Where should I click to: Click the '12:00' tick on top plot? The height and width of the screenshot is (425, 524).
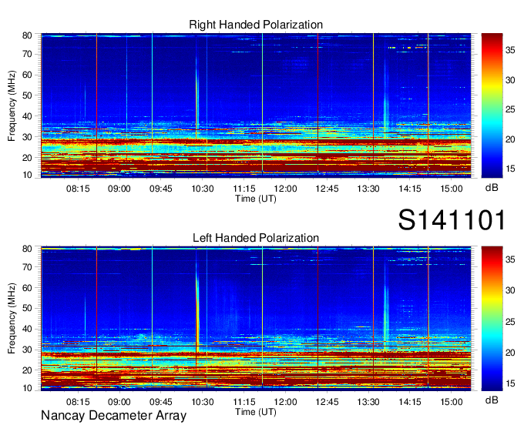point(285,189)
